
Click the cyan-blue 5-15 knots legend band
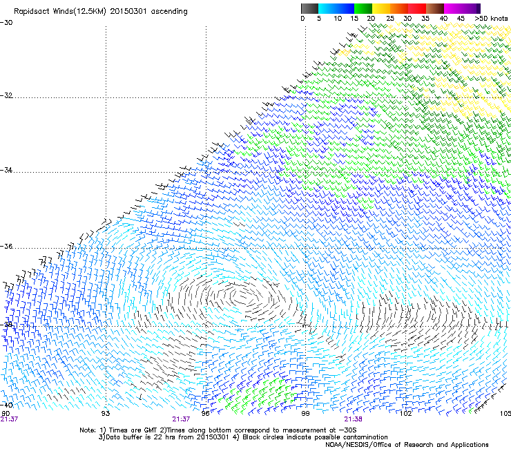tap(336, 8)
